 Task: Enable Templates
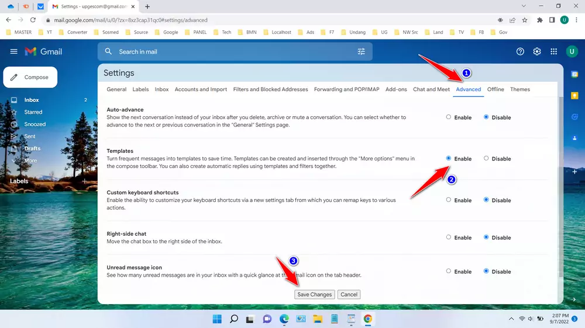[x=449, y=158]
